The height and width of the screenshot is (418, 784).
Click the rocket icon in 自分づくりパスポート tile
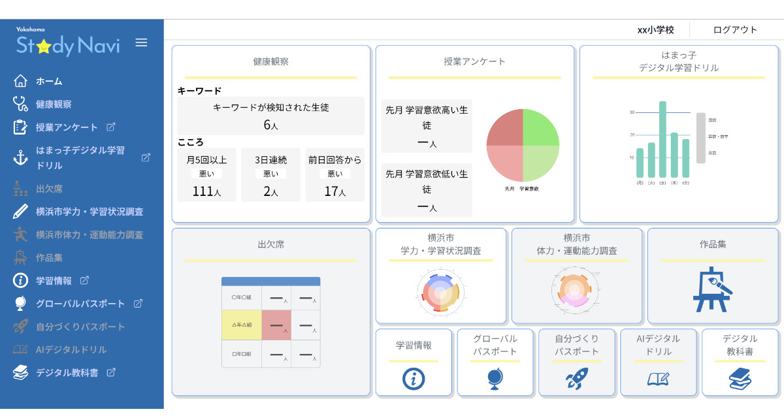pos(576,379)
